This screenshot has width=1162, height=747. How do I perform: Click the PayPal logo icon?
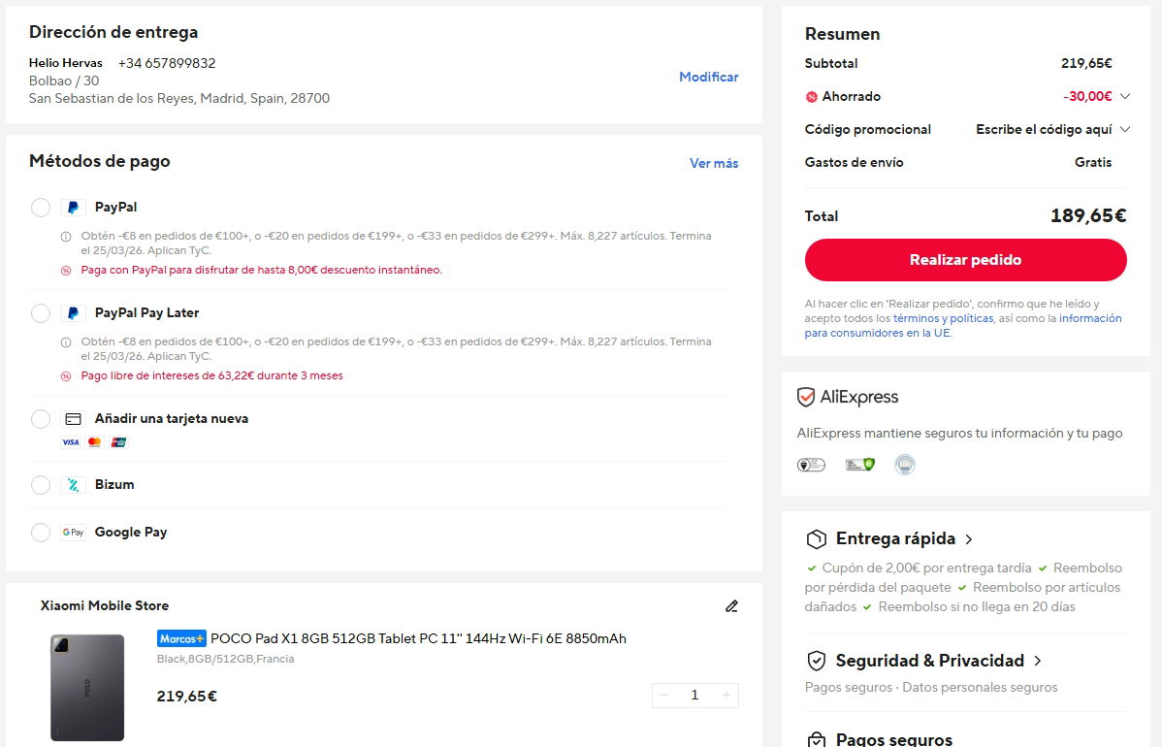tap(73, 208)
